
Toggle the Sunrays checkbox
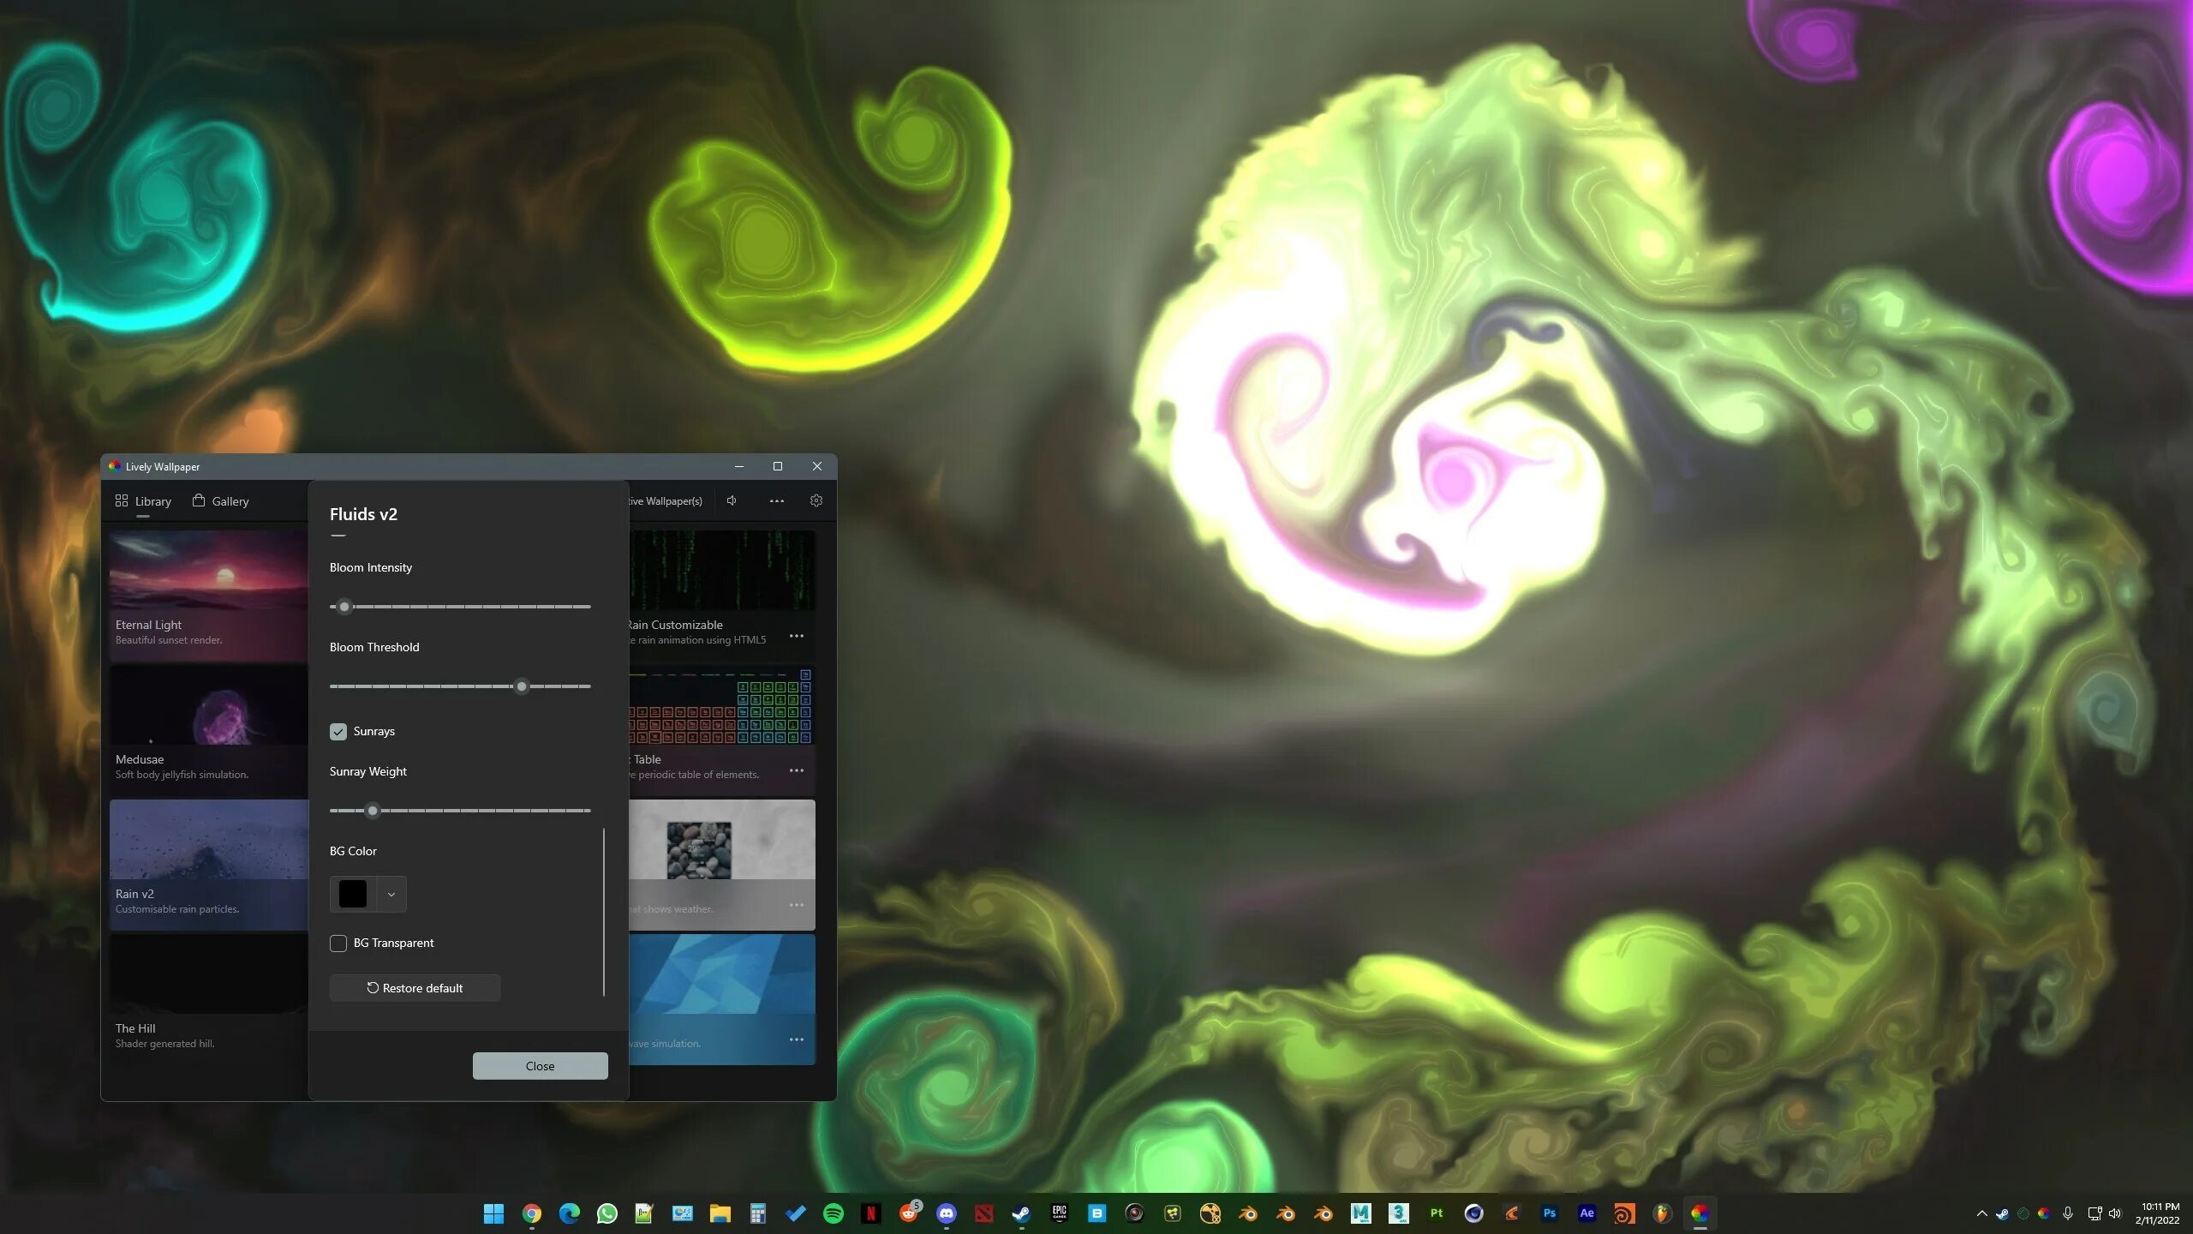(x=339, y=731)
